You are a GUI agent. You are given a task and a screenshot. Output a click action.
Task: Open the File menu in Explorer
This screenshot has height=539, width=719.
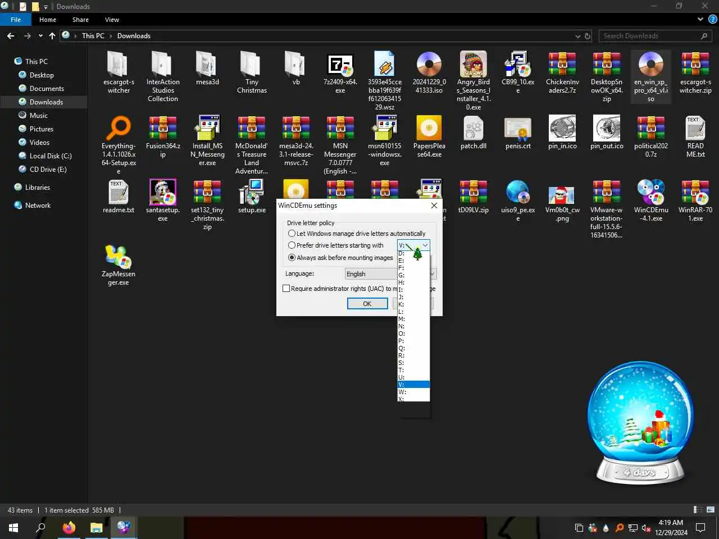tap(16, 20)
